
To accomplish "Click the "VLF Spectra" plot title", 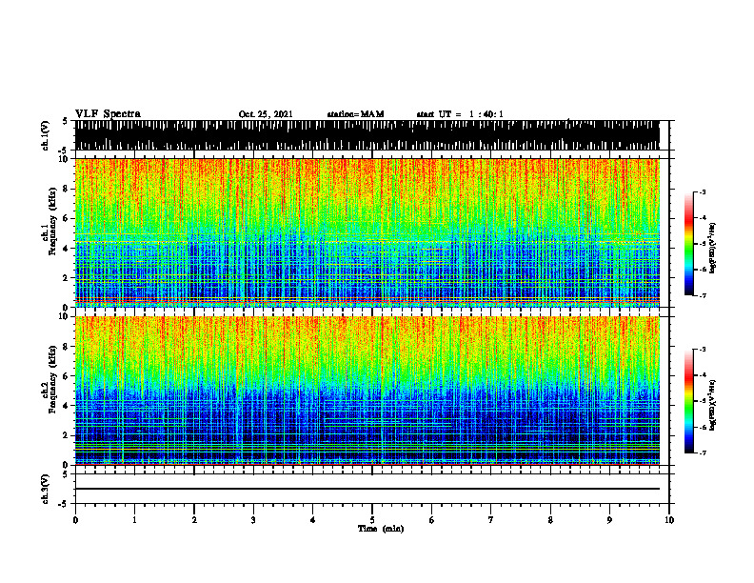I will tap(108, 114).
